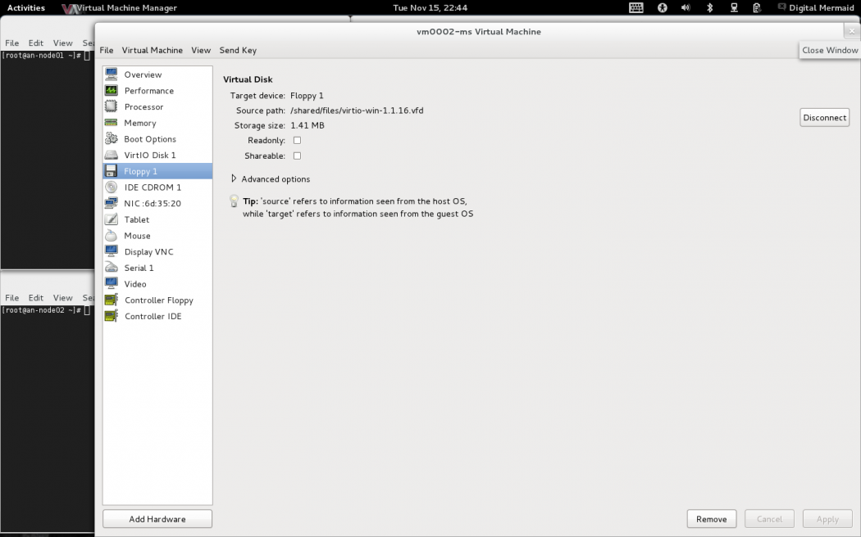The width and height of the screenshot is (861, 537).
Task: Click the Processor chip icon
Action: (x=111, y=107)
